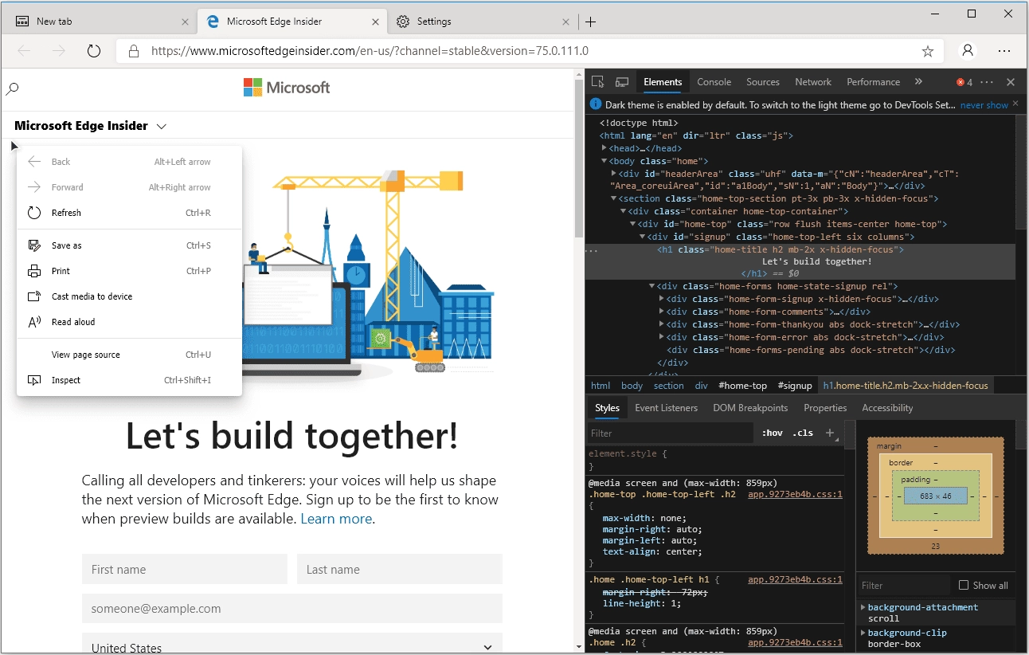This screenshot has width=1029, height=655.
Task: Expand the div id="headerArea" node
Action: point(614,174)
